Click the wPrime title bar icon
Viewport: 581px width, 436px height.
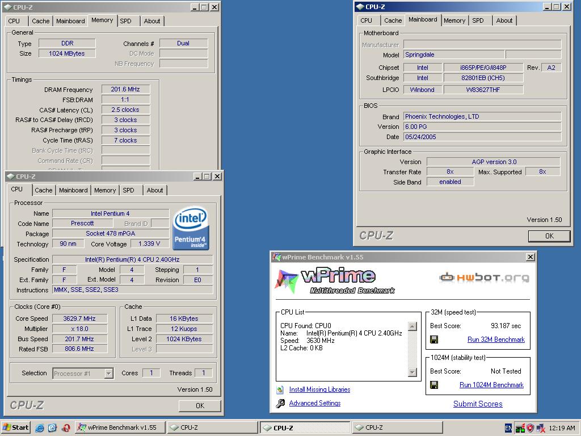(x=276, y=257)
